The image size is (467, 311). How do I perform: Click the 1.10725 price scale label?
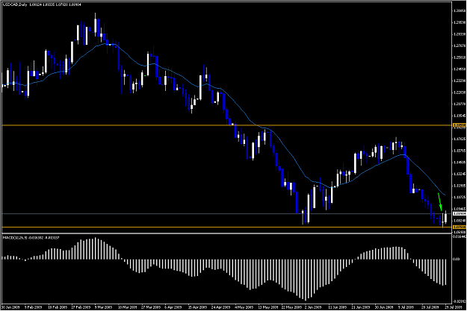tap(460, 197)
